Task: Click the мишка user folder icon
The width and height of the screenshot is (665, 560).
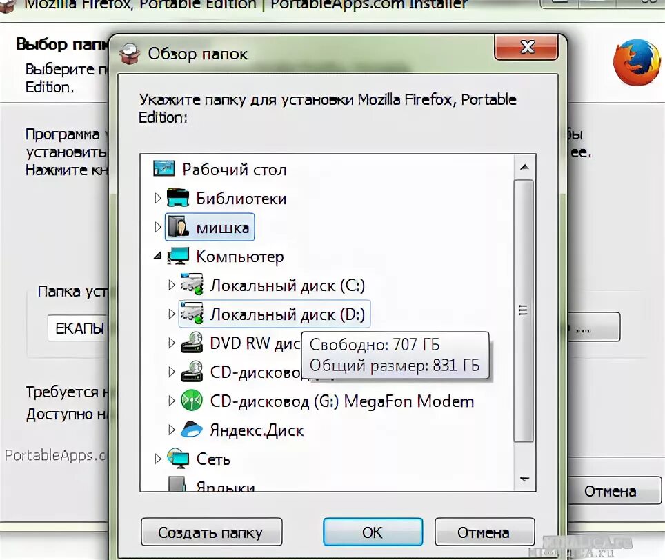Action: point(179,227)
